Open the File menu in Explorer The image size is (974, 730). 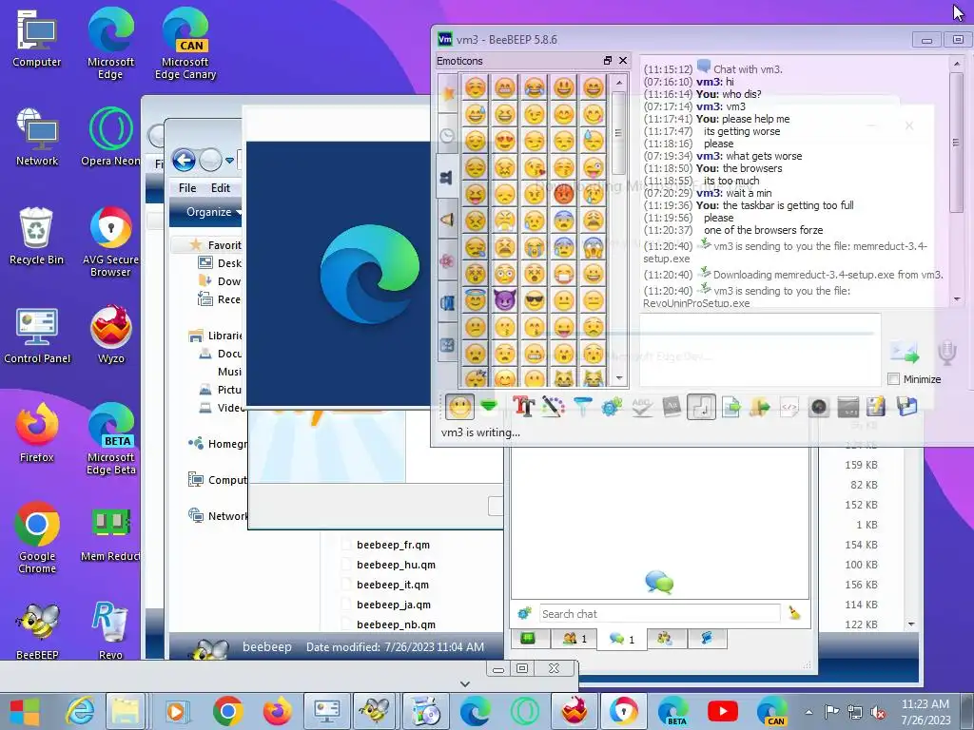tap(187, 188)
